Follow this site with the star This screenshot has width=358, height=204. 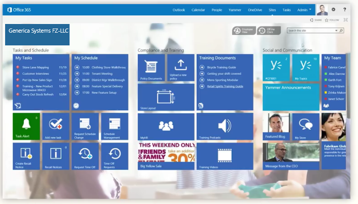click(x=331, y=20)
